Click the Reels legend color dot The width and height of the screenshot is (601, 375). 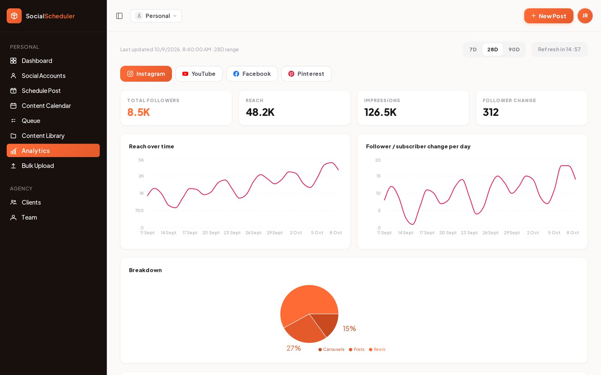371,349
